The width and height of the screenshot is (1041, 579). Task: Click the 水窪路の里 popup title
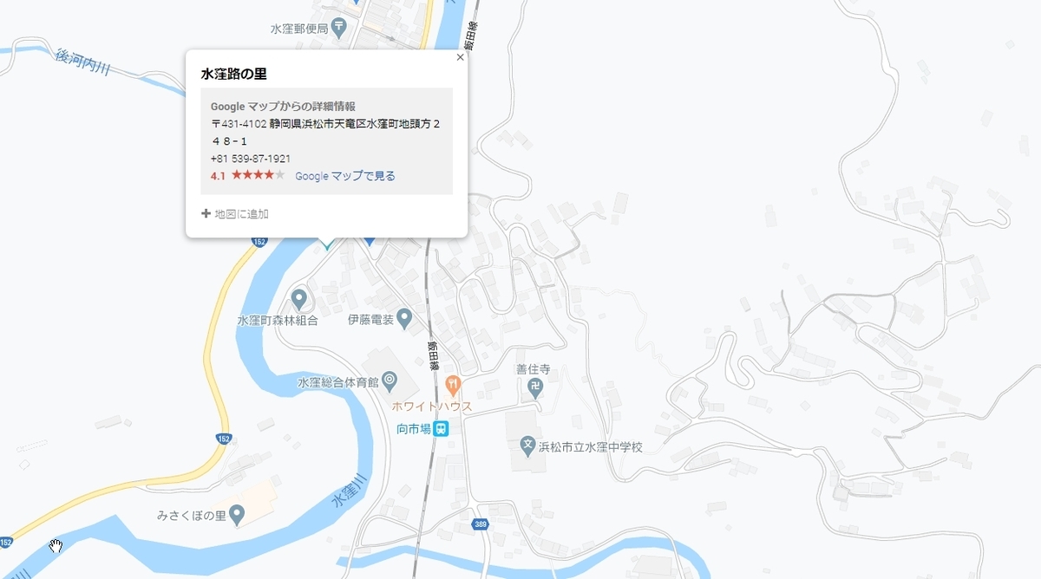coord(233,75)
